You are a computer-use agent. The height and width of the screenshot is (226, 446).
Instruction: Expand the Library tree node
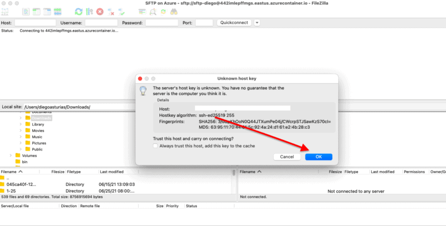(x=21, y=124)
